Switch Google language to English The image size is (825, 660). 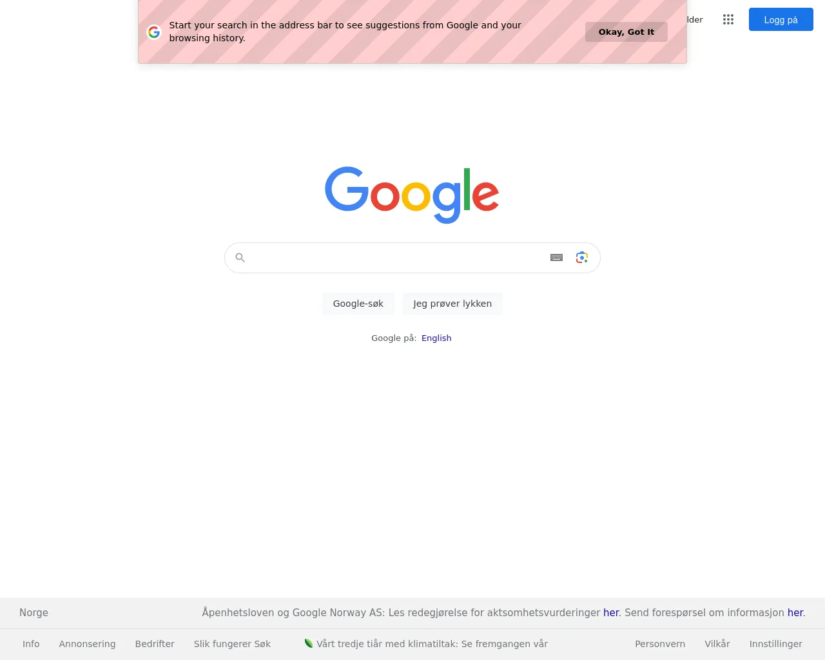(436, 338)
